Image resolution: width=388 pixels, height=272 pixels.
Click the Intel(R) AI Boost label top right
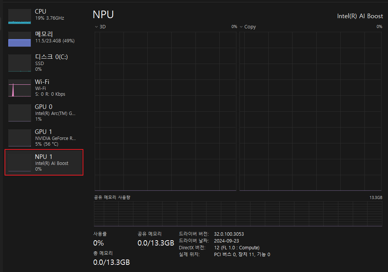[360, 16]
